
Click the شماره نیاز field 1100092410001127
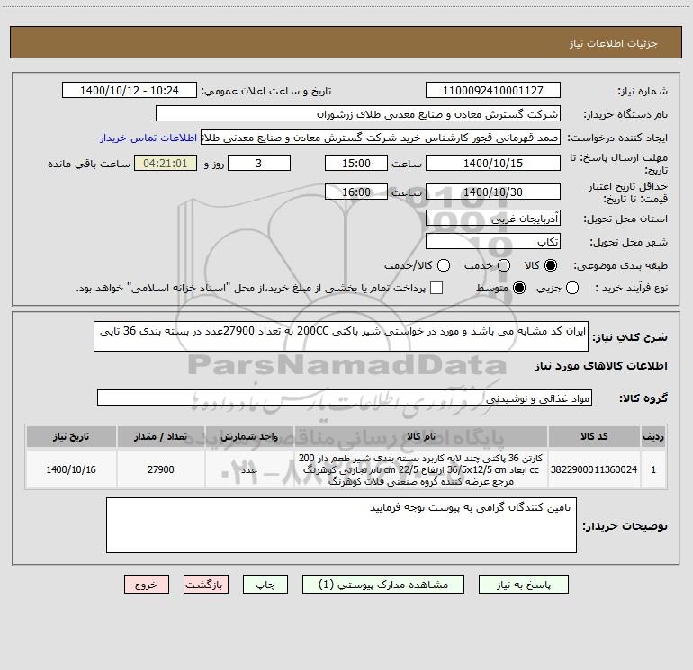(493, 90)
